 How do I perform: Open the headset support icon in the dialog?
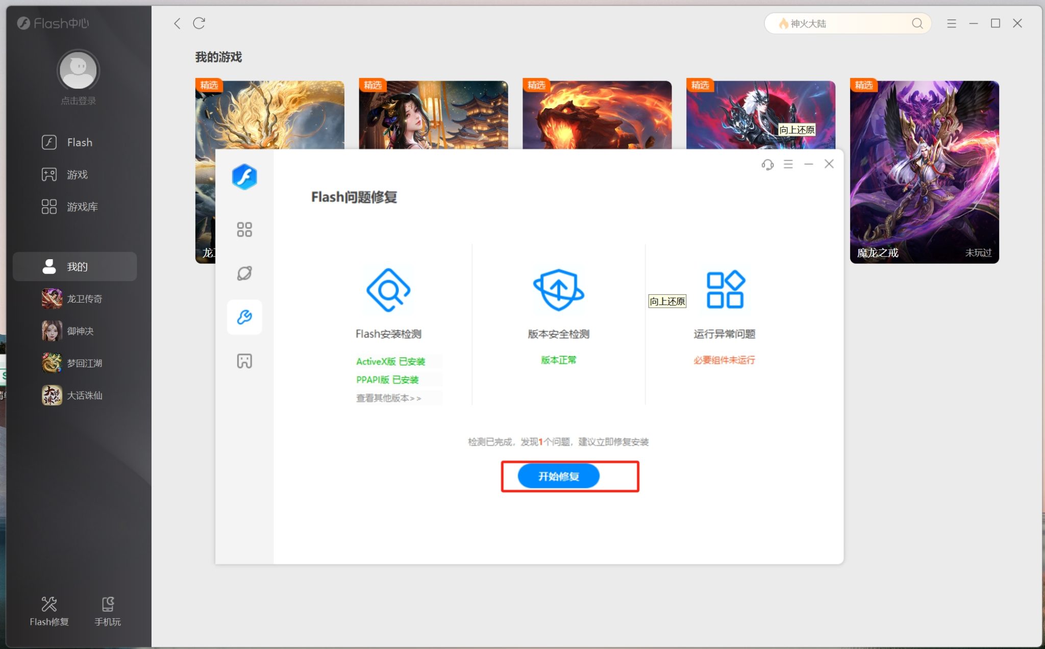pyautogui.click(x=766, y=164)
